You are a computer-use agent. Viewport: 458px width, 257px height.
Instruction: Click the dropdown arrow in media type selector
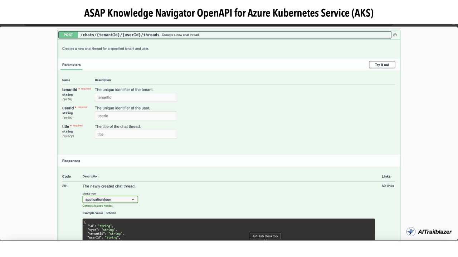coord(133,200)
